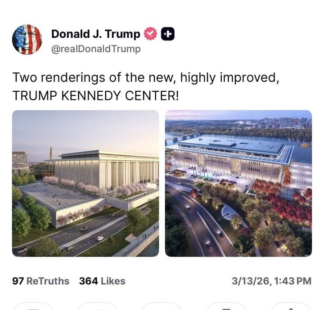Screen dimensions: 324x310
Task: Click the 3/13/26, 1:43 PM timestamp
Action: click(x=271, y=281)
